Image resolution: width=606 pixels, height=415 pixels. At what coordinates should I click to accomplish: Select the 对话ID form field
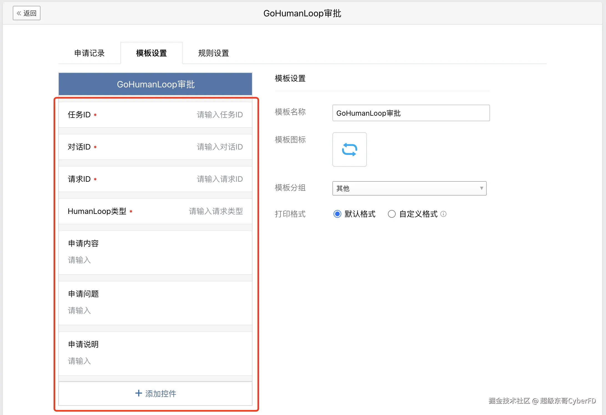[x=155, y=147]
